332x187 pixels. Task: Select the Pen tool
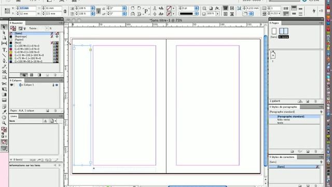click(4, 61)
